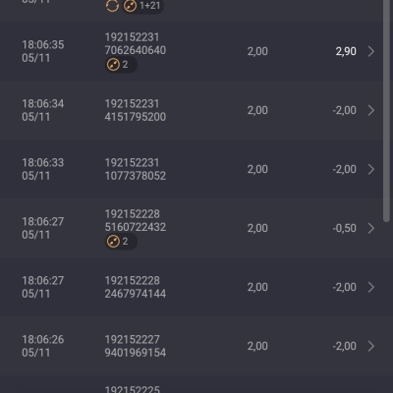This screenshot has height=393, width=393.
Task: Click bonus badge on bet 7062640640
Action: (x=121, y=65)
